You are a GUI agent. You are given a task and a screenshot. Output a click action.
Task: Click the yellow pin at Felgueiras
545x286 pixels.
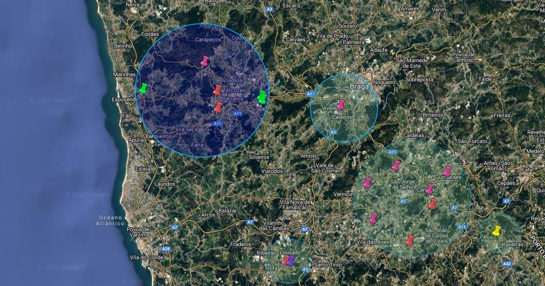tap(496, 231)
